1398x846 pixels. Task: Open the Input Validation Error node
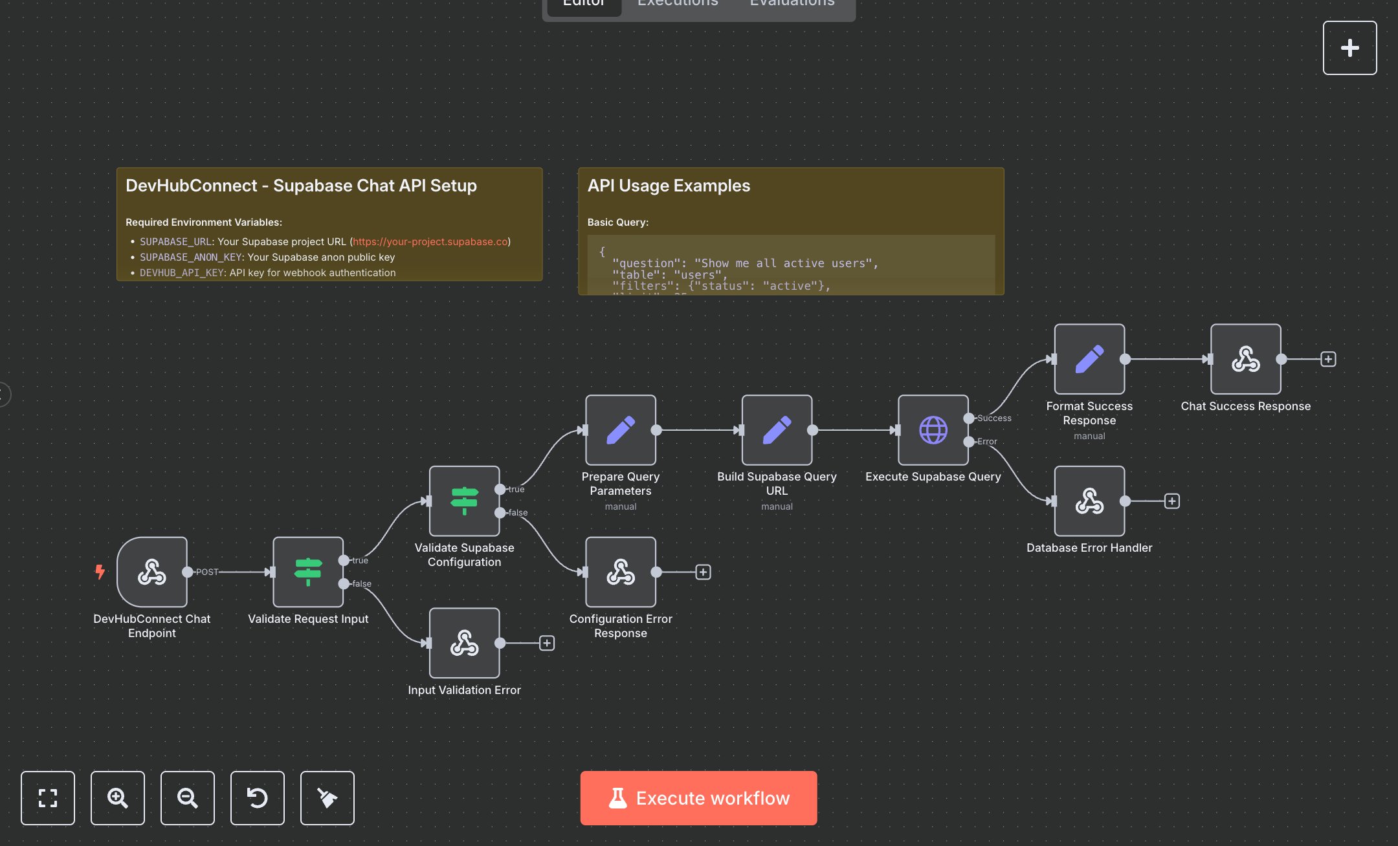(463, 642)
